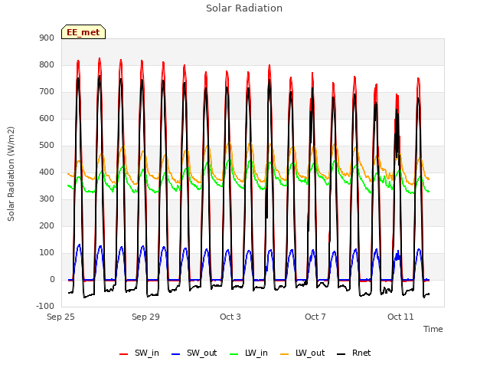This screenshot has width=490, height=368.
Task: Select the SW_out legend entry
Action: tap(194, 353)
